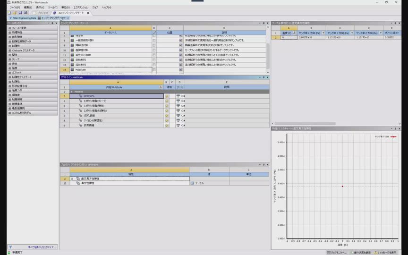Check the edit checkbox for MultiScale data source
This screenshot has height=255, width=408.
click(x=154, y=69)
